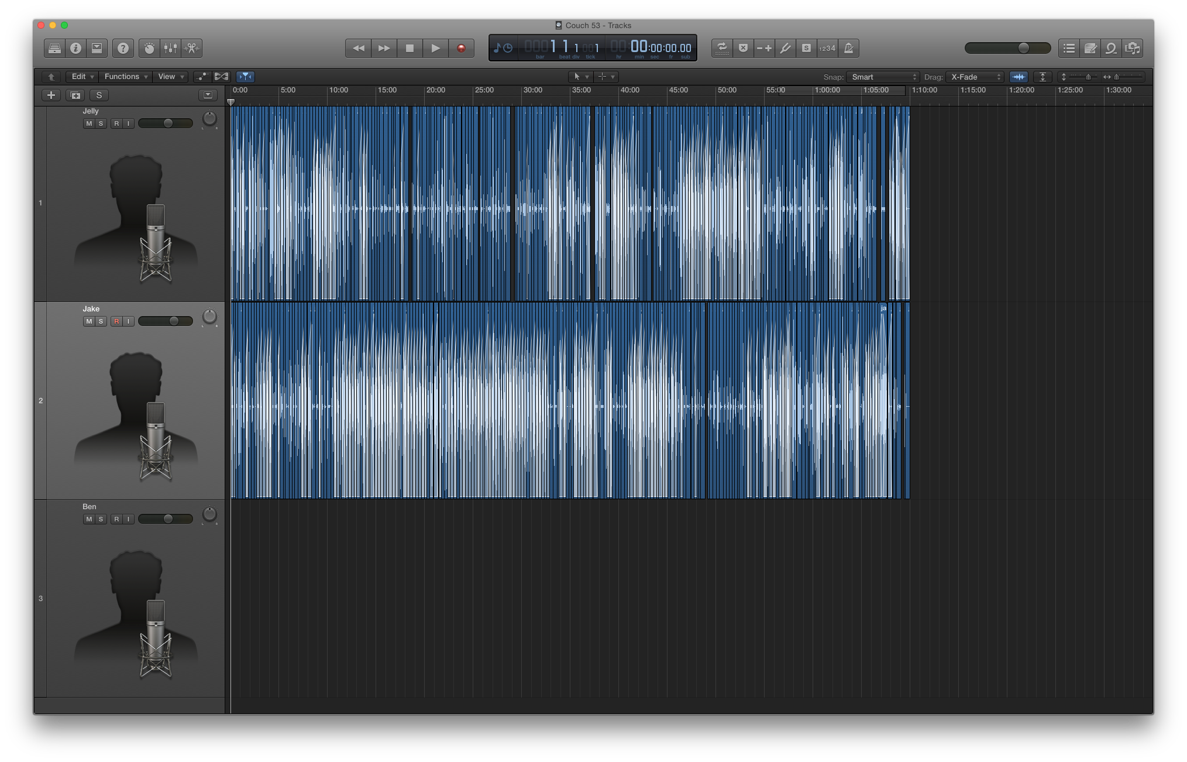Open the Library panel
The width and height of the screenshot is (1187, 762).
(x=54, y=48)
